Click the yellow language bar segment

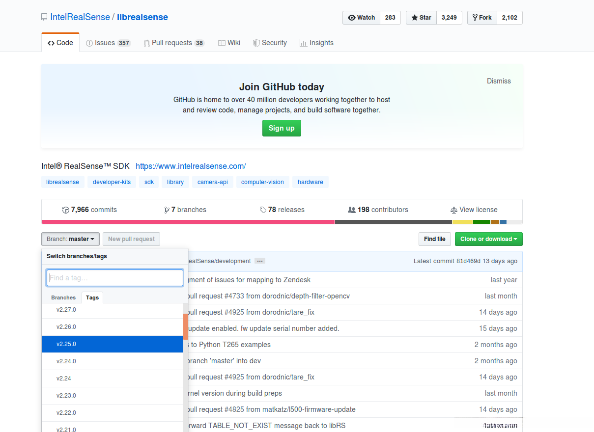click(x=462, y=222)
